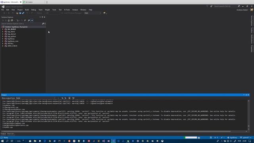The height and width of the screenshot is (143, 254).
Task: Click the Output panel vertical scroll up arrow
Action: [x=248, y=101]
